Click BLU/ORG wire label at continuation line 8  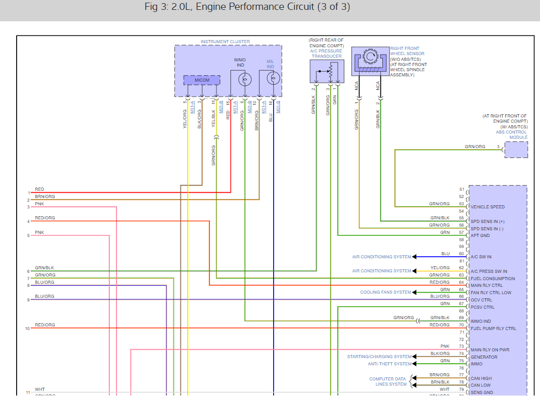coord(44,282)
